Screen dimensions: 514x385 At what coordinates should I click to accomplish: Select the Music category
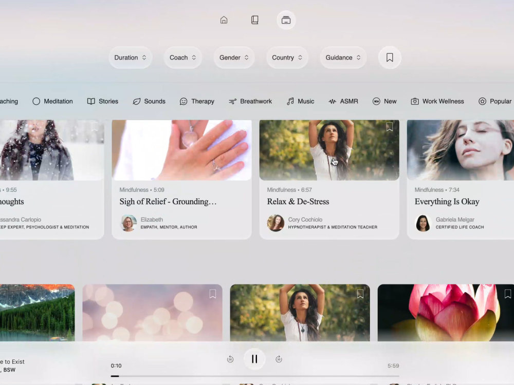click(300, 102)
